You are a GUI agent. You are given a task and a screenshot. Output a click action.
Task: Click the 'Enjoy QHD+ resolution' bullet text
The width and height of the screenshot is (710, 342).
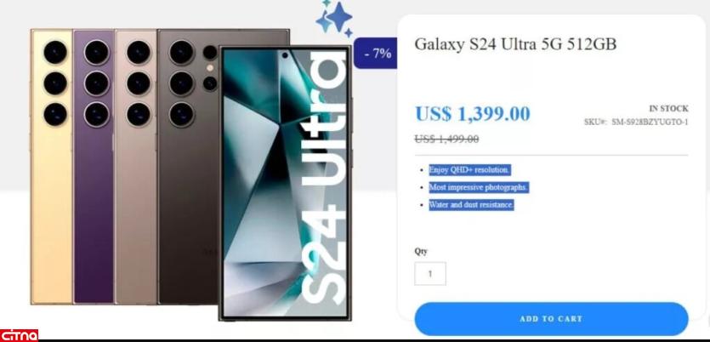click(469, 170)
